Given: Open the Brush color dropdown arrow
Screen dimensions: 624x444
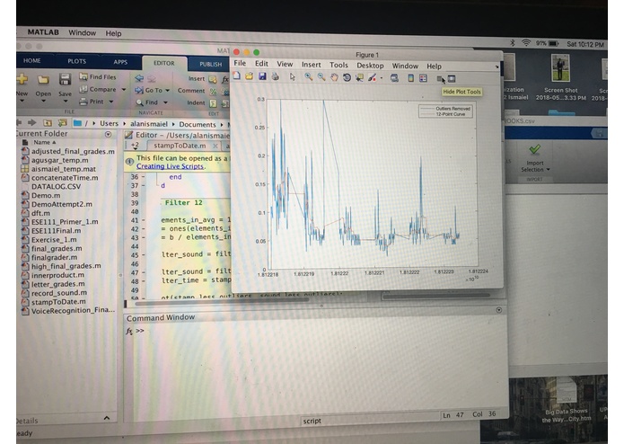Looking at the screenshot, I should [x=382, y=78].
